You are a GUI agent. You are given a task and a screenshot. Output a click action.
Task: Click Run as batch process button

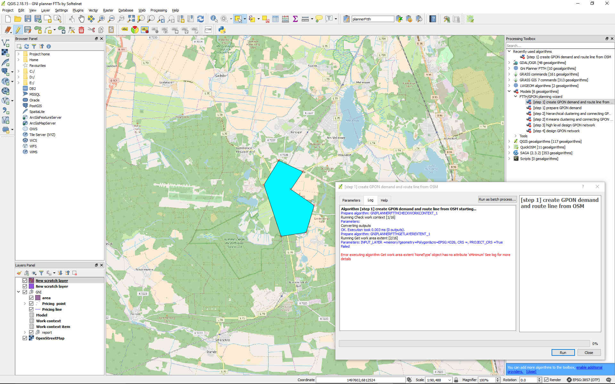tap(497, 199)
